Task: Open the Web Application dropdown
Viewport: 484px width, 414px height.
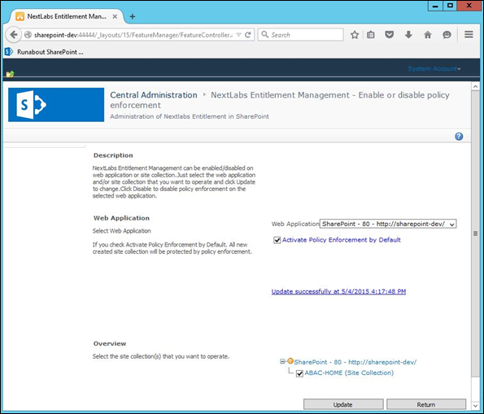Action: (x=388, y=224)
